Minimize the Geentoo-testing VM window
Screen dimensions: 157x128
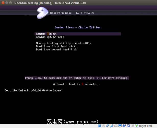tap(7, 3)
